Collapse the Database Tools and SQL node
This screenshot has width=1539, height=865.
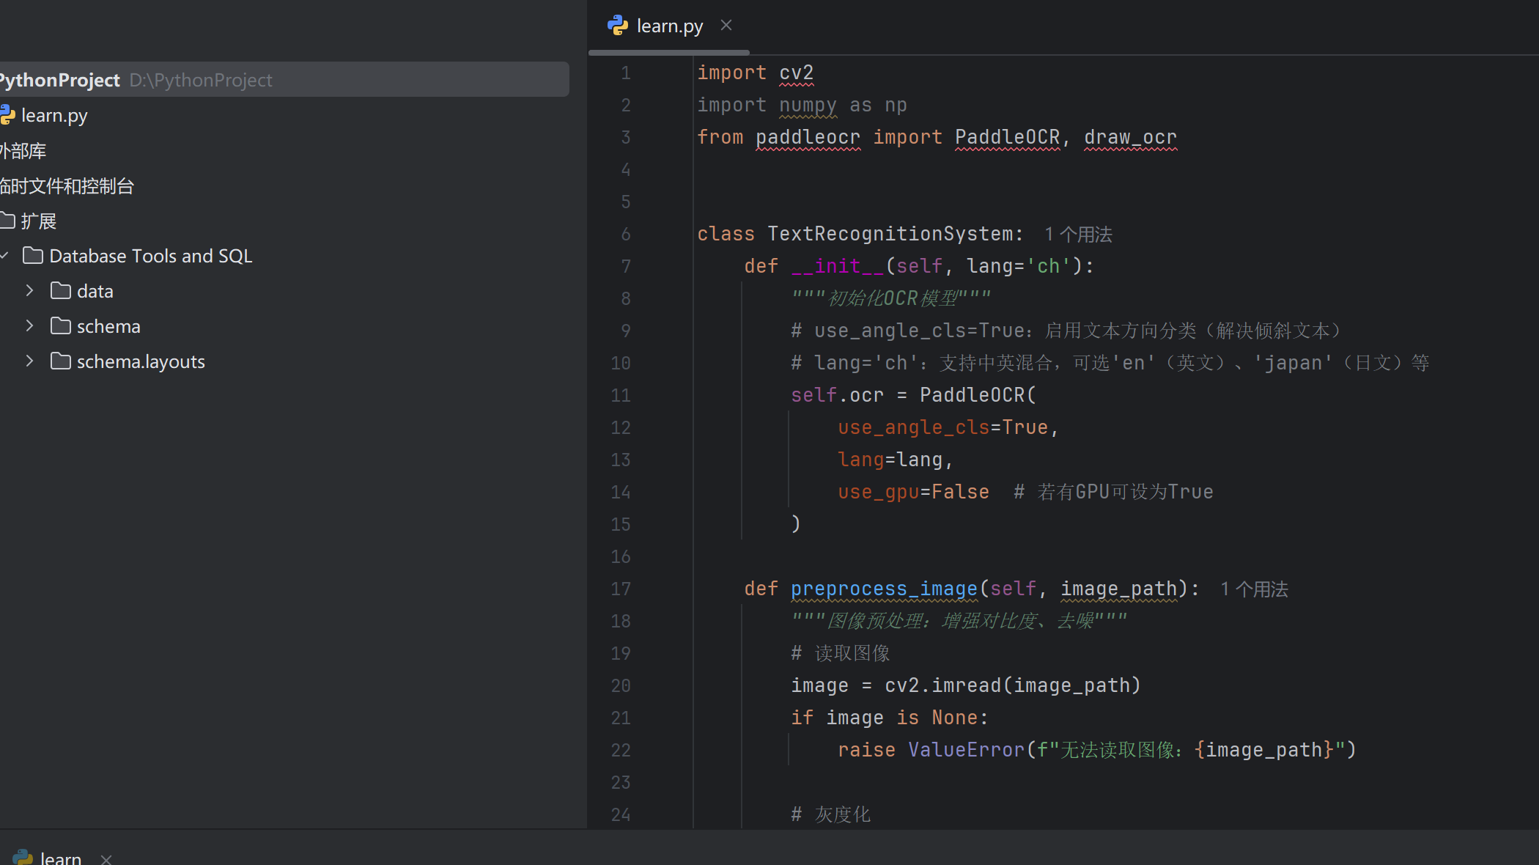[4, 256]
